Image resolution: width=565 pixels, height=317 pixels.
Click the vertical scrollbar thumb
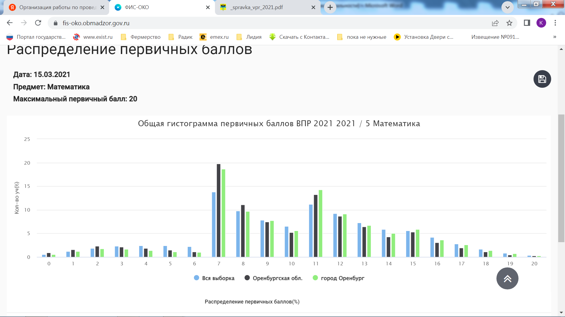[561, 178]
